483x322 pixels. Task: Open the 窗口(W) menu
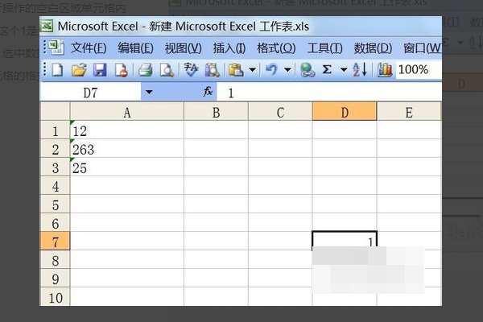click(x=422, y=48)
